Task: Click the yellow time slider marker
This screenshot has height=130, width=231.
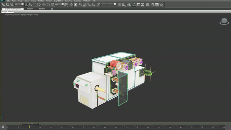Action: (x=29, y=127)
